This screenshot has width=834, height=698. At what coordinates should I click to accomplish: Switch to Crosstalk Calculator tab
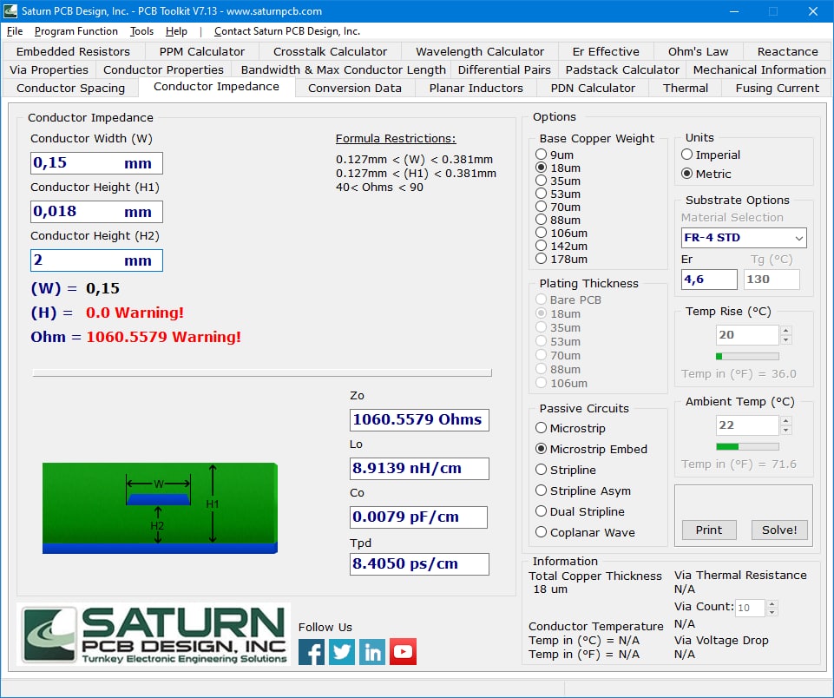(x=330, y=51)
